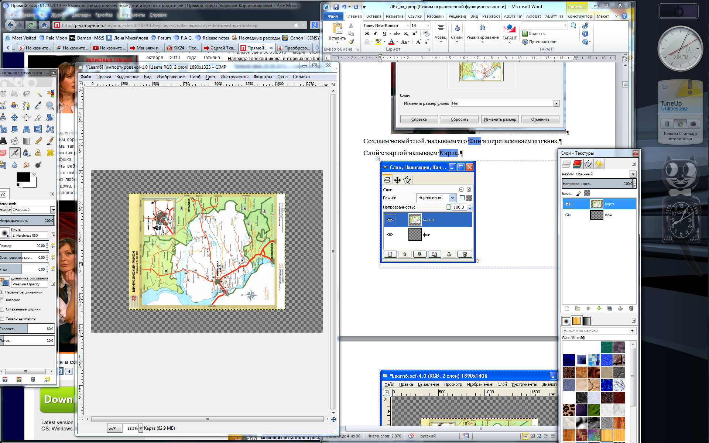Viewport: 709px width, 443px height.
Task: Select the Paintbrush tool
Action: pos(50,141)
